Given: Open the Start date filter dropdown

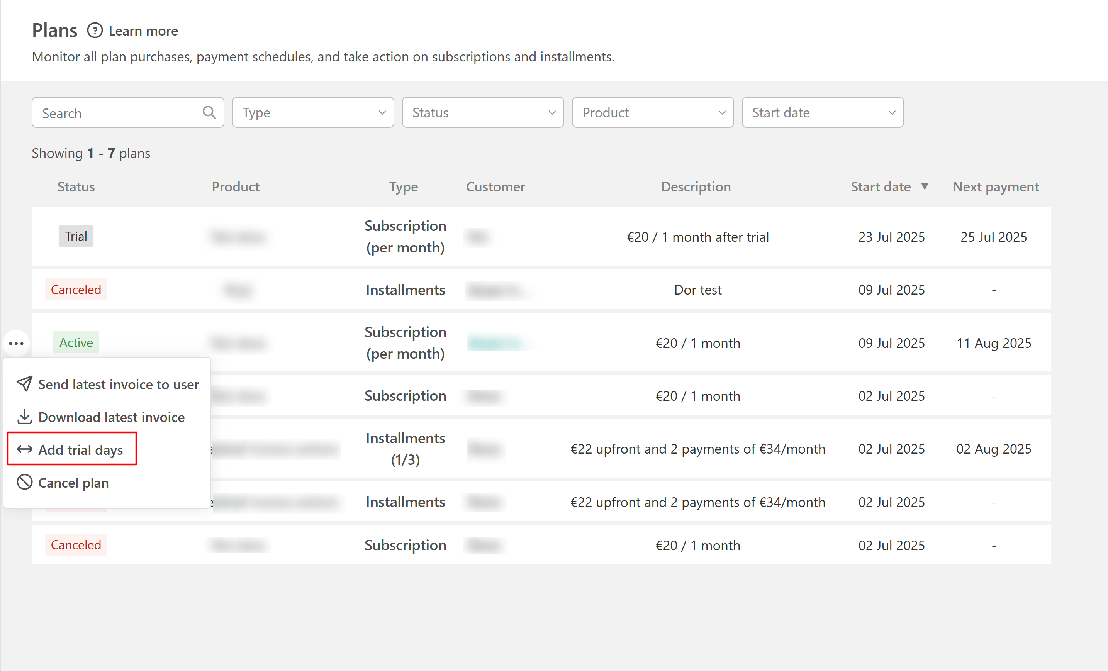Looking at the screenshot, I should 823,112.
